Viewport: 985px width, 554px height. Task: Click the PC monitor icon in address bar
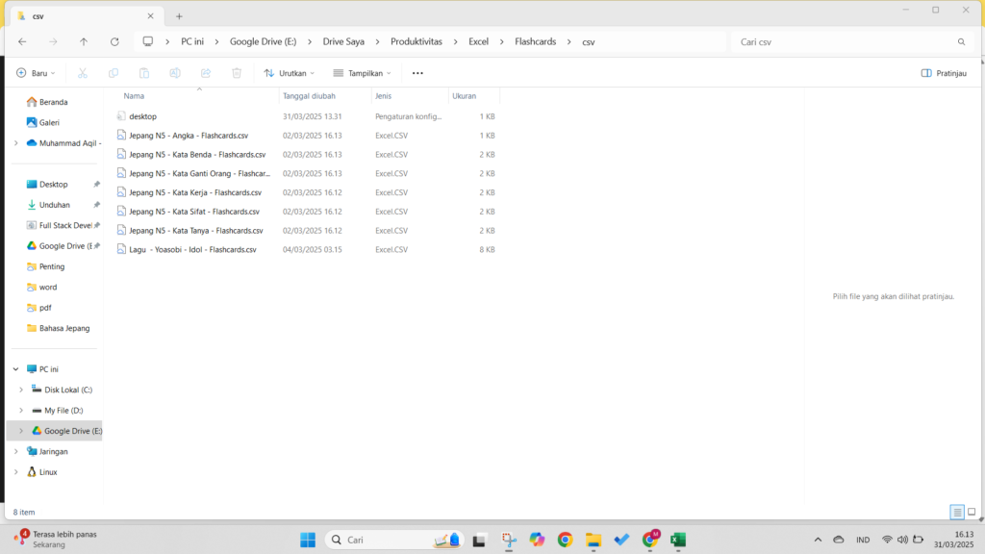[x=147, y=41]
